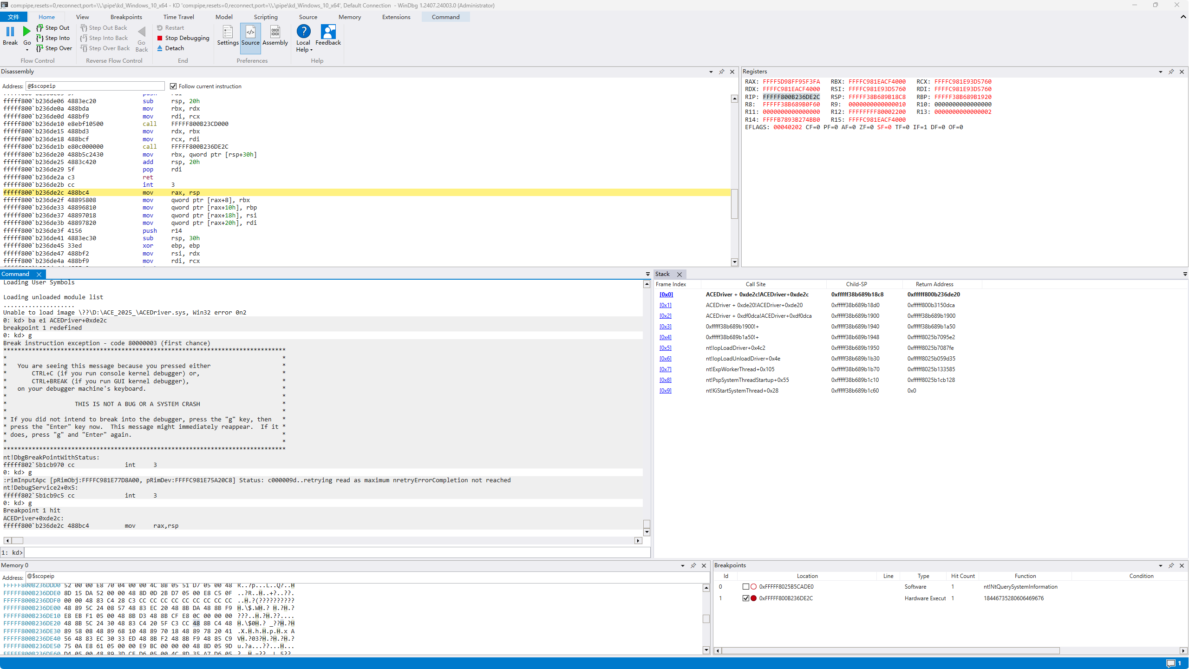The height and width of the screenshot is (669, 1189).
Task: Open the Feedback icon
Action: (328, 31)
